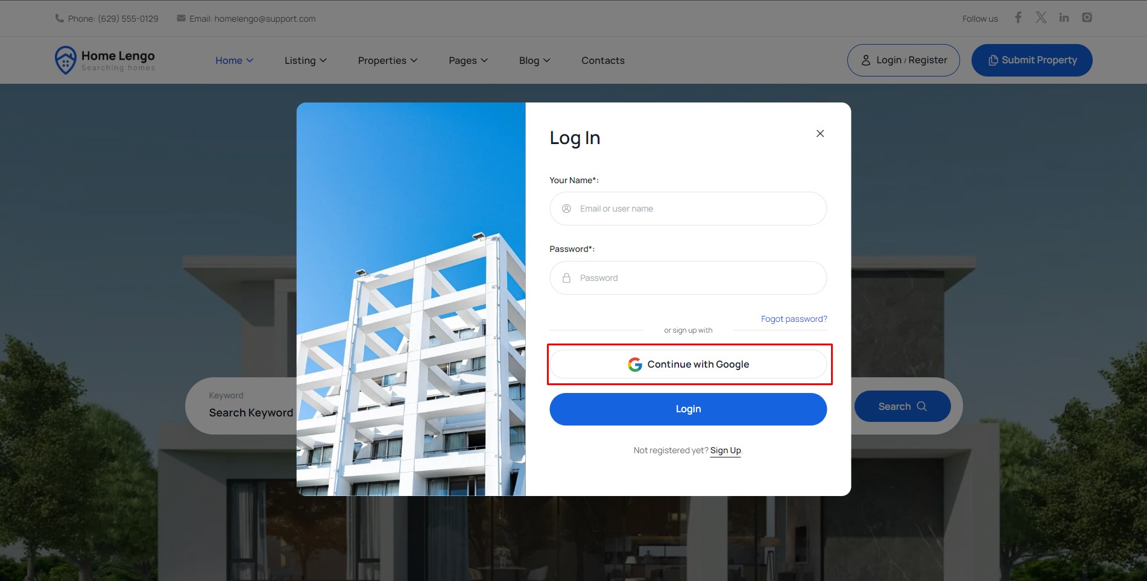The height and width of the screenshot is (581, 1147).
Task: Expand the Blog menu dropdown
Action: tap(534, 60)
